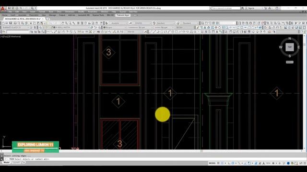Close the MOHAMMED AL REYA drawing tab
The width and height of the screenshot is (307, 172).
[x=43, y=19]
